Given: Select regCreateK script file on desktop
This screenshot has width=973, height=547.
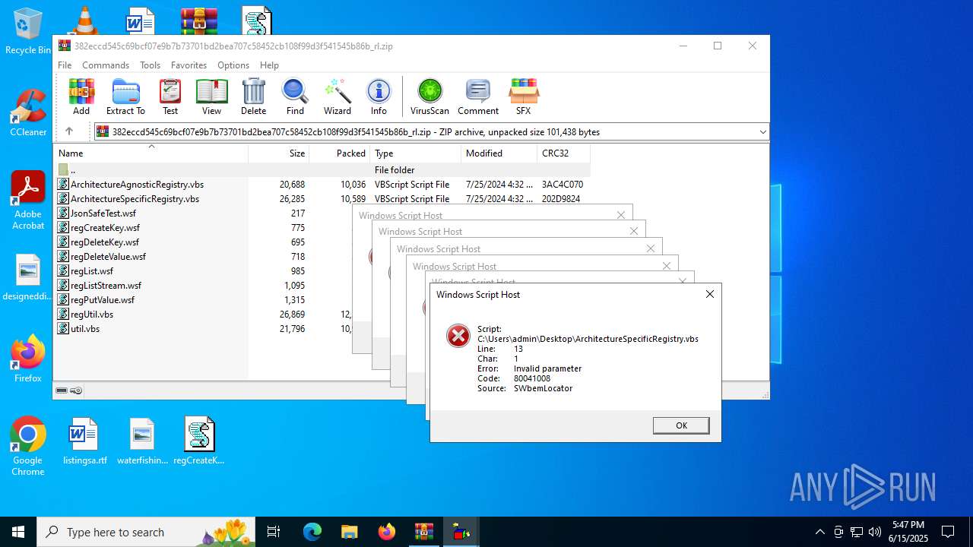Looking at the screenshot, I should [199, 441].
